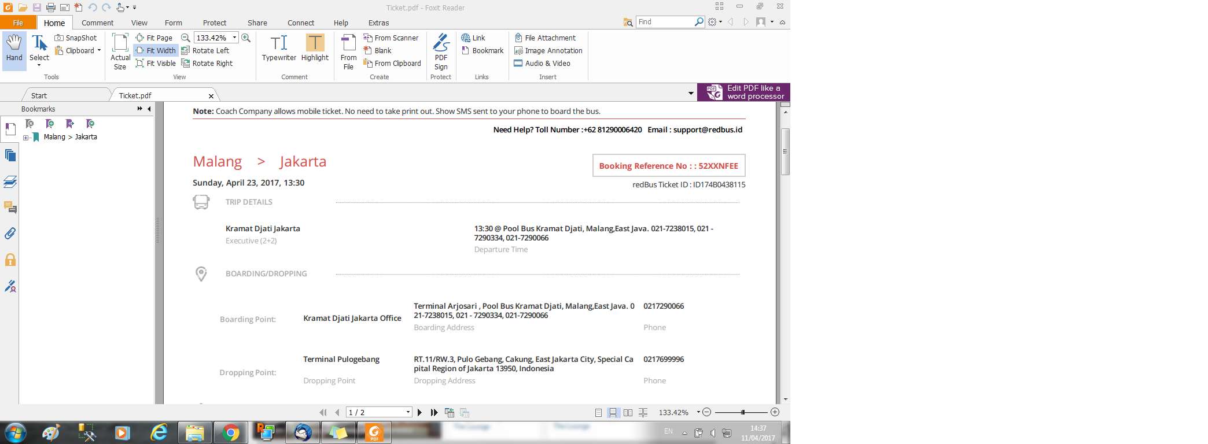Jump to the last page

(434, 412)
